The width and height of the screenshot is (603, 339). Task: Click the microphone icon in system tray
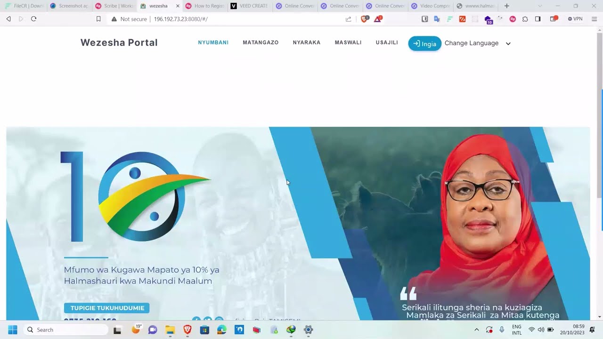[x=502, y=330]
